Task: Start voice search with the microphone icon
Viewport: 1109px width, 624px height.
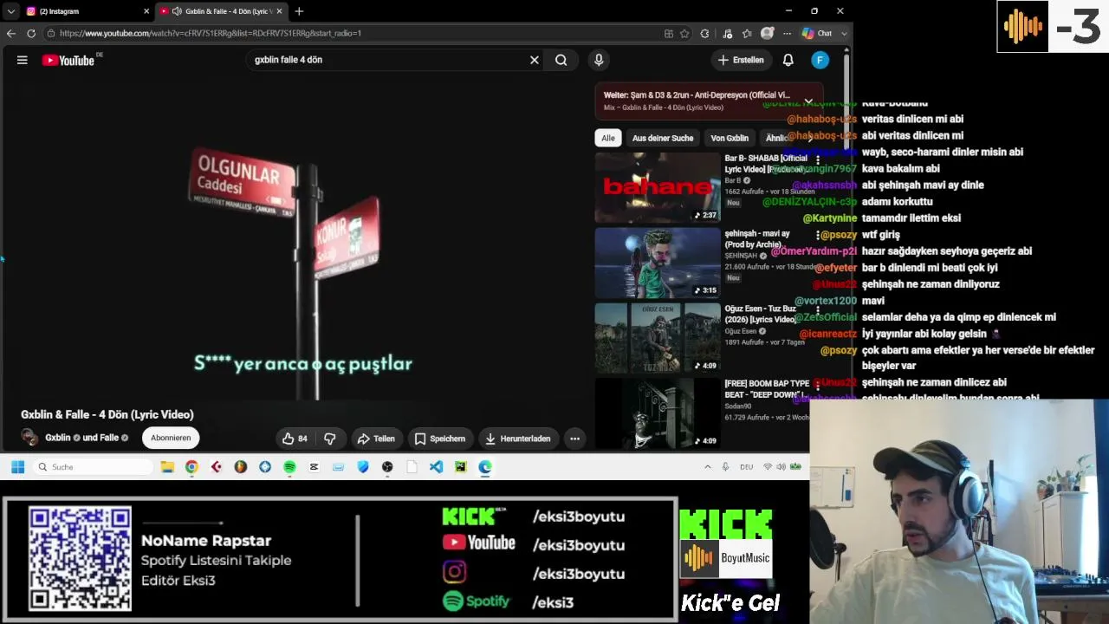Action: pos(599,60)
